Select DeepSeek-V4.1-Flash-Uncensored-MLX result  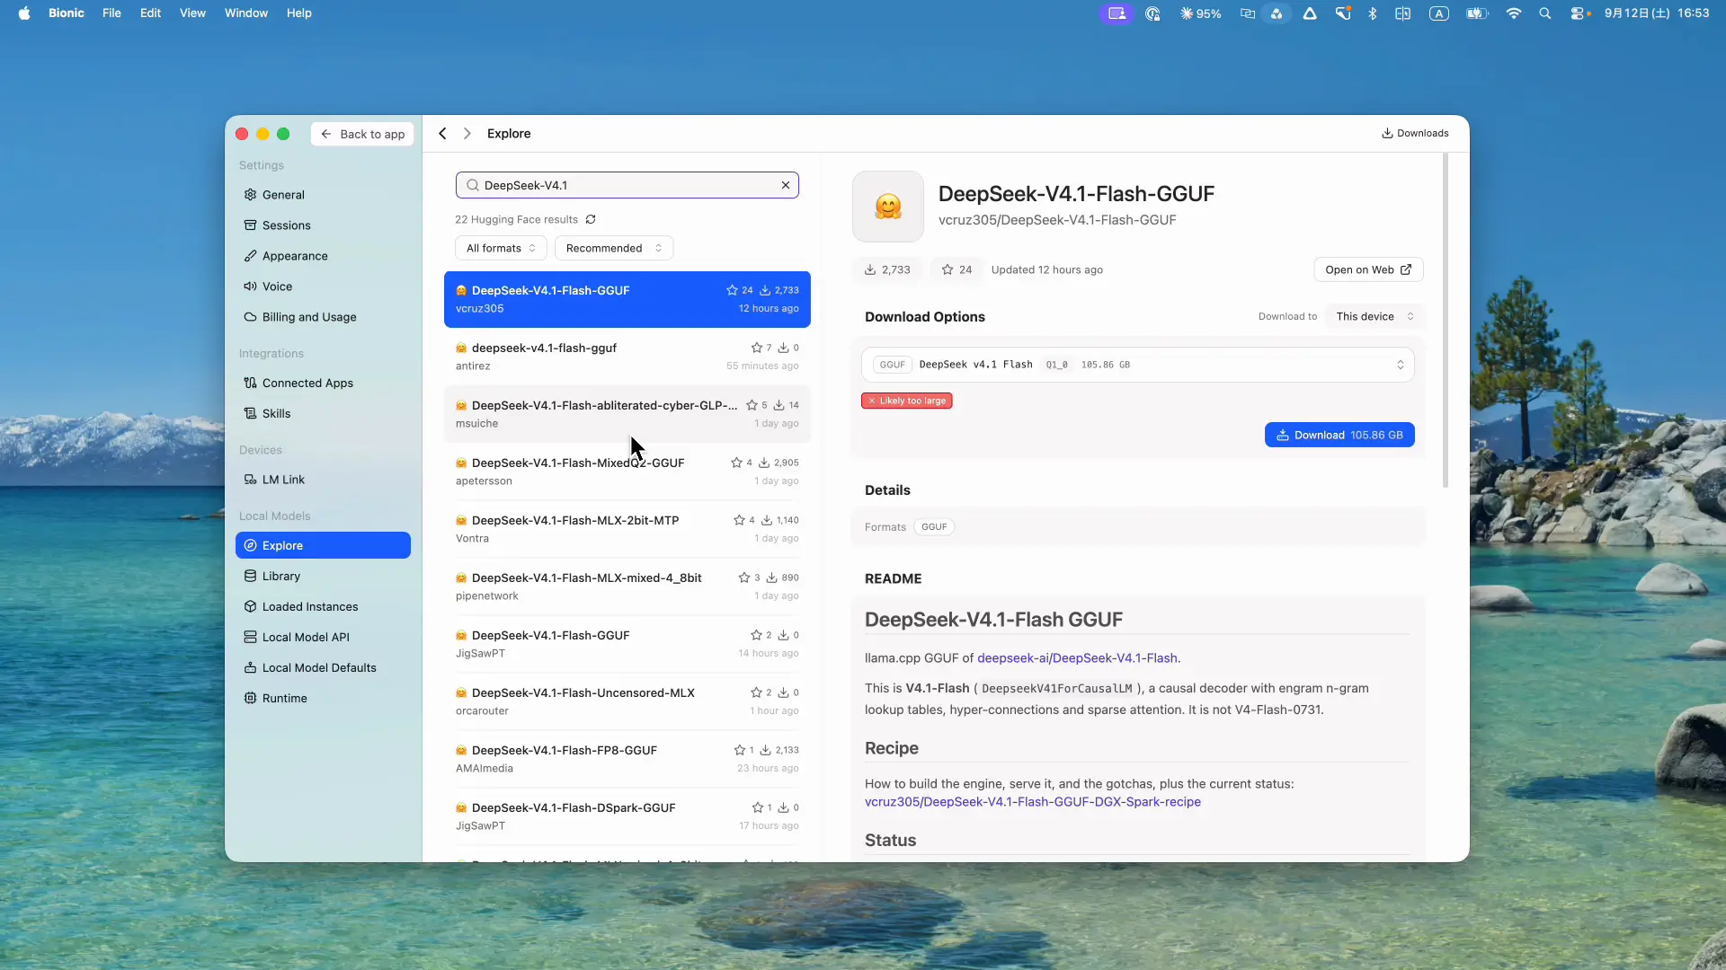coord(627,701)
